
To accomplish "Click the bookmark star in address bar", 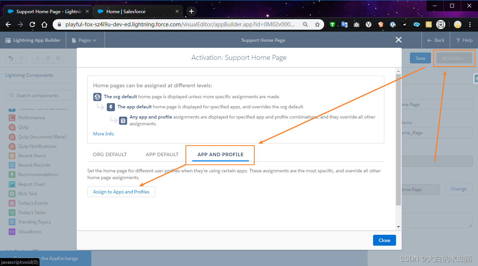I will click(317, 24).
